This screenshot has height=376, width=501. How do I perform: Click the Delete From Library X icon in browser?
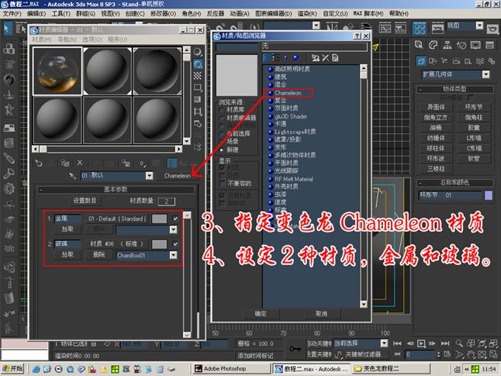click(325, 58)
